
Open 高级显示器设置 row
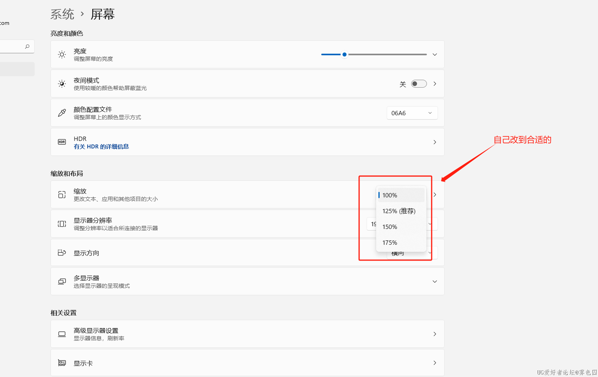click(248, 334)
